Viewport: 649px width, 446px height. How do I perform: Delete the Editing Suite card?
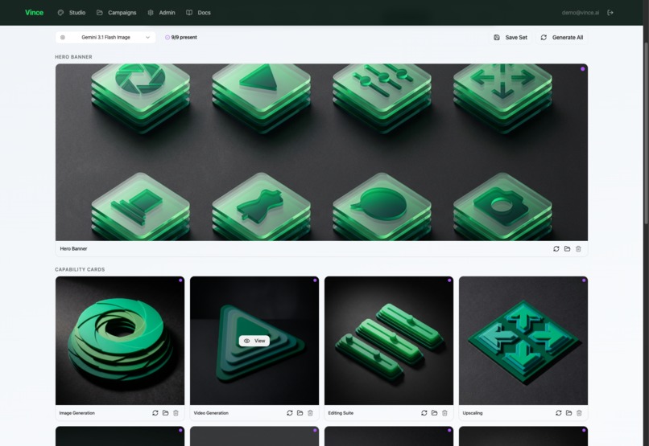444,413
